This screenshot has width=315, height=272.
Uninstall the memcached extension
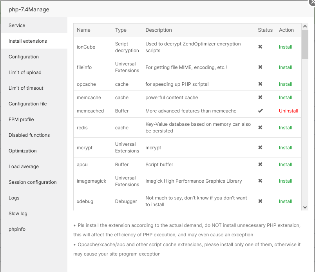pyautogui.click(x=288, y=111)
